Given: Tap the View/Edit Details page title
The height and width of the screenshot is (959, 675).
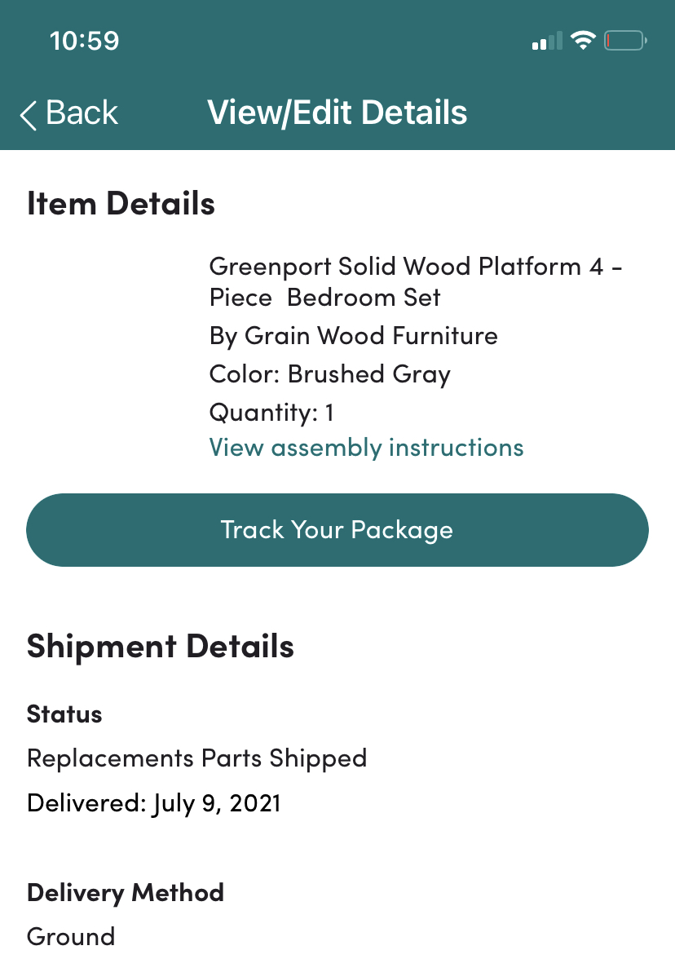Looking at the screenshot, I should tap(337, 113).
